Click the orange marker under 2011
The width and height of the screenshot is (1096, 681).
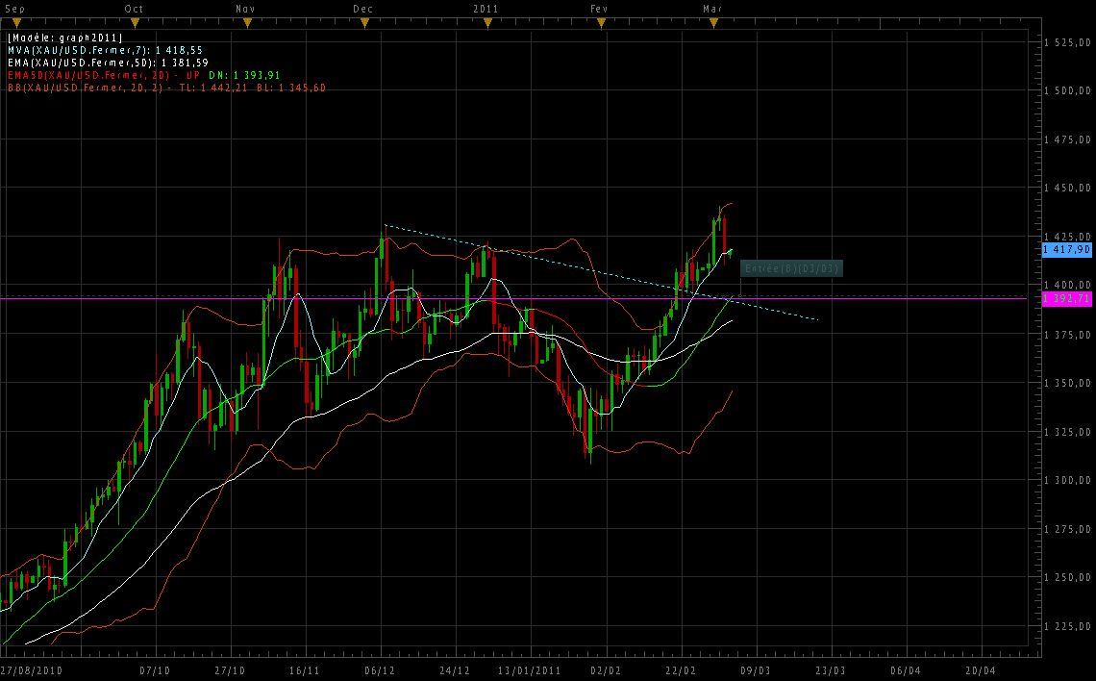[487, 23]
